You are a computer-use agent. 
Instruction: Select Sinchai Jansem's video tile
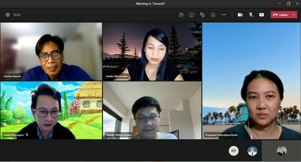click(51, 51)
